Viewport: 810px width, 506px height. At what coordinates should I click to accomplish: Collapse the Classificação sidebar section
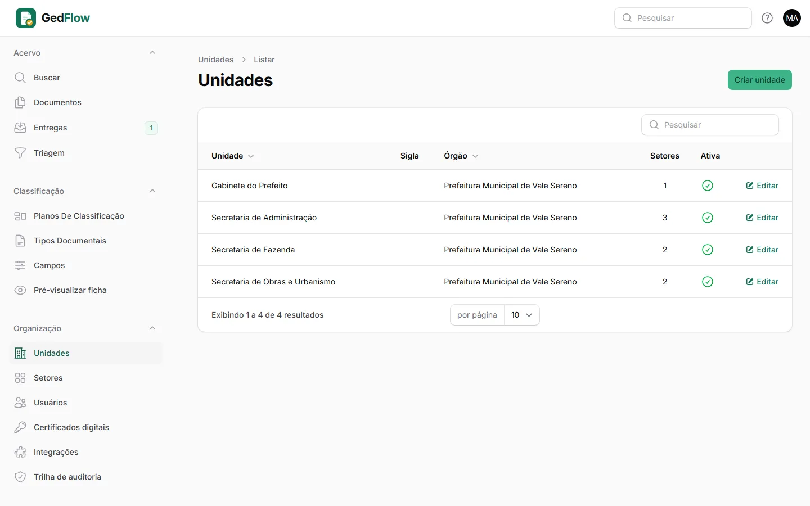point(152,191)
